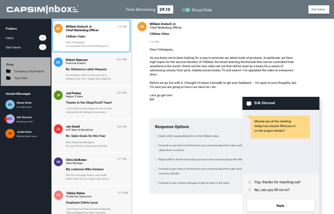Click the Reply button in chat
334x214 pixels.
point(281,206)
